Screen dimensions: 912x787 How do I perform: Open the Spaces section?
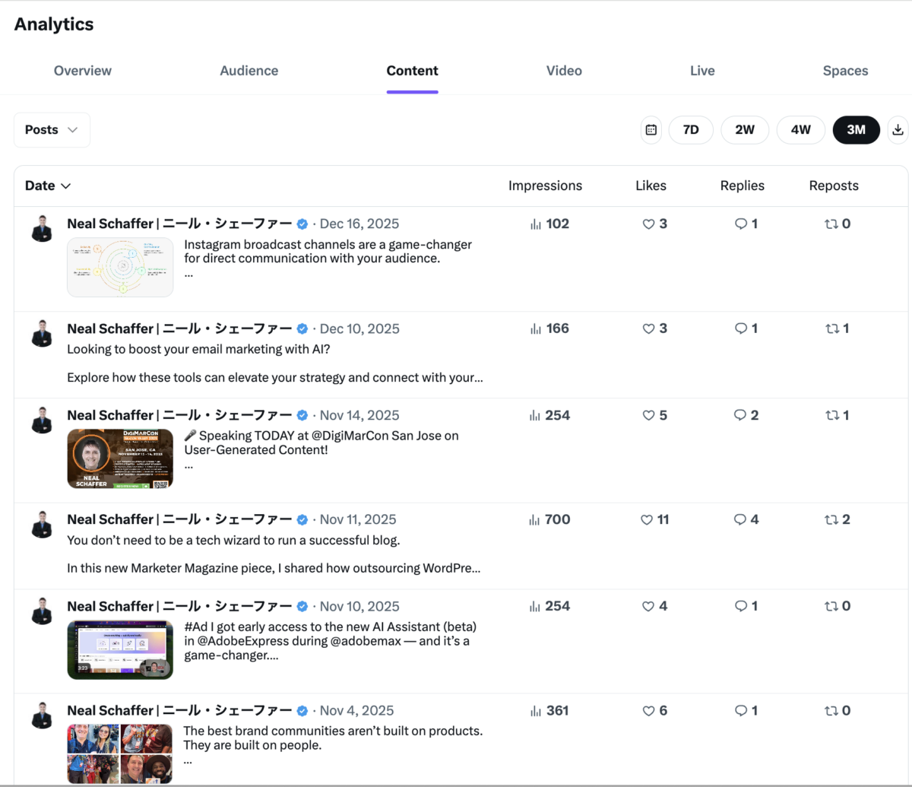point(845,70)
